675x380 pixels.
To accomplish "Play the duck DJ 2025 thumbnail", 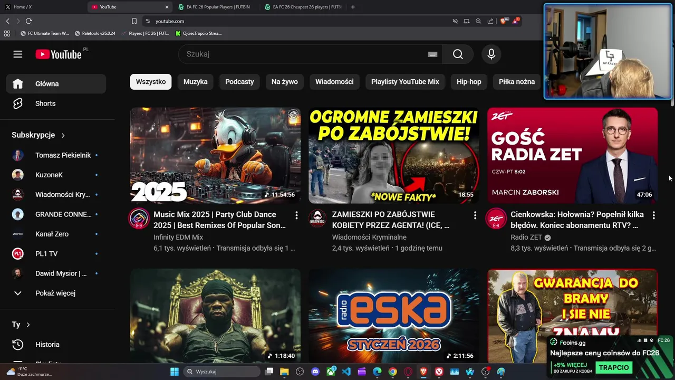I will point(215,156).
